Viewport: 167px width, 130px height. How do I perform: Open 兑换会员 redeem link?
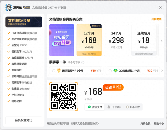pos(145,124)
